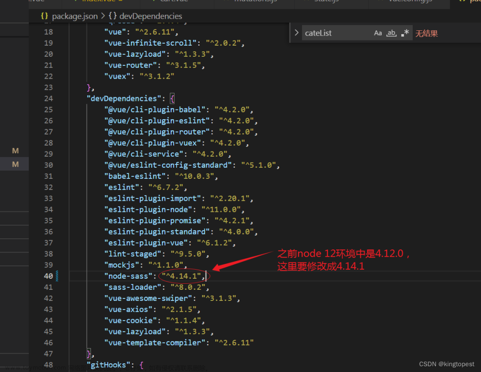Click the opening brace on line 24
The image size is (481, 372).
(x=172, y=99)
